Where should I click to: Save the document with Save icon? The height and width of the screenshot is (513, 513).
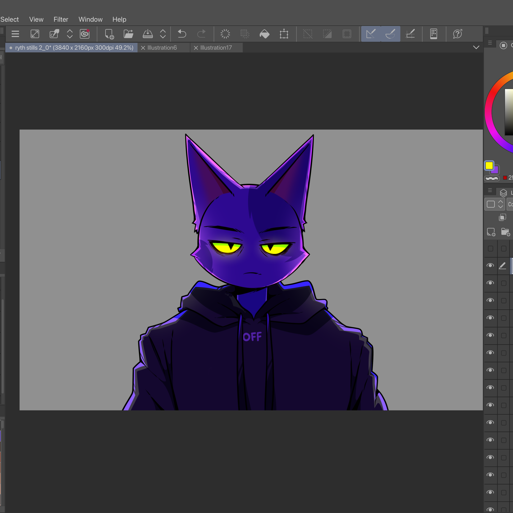[x=148, y=34]
